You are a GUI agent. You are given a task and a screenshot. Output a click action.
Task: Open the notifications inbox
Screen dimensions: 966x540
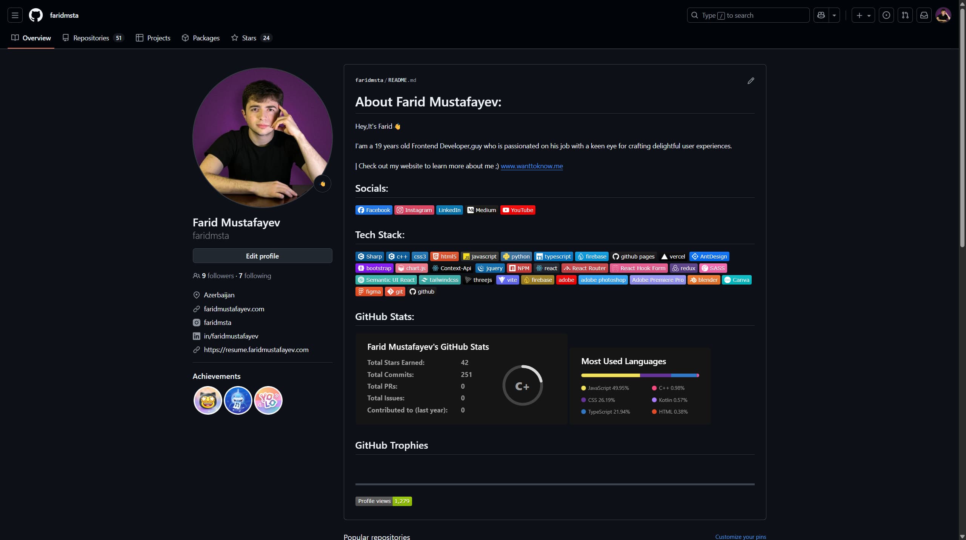[x=924, y=15]
